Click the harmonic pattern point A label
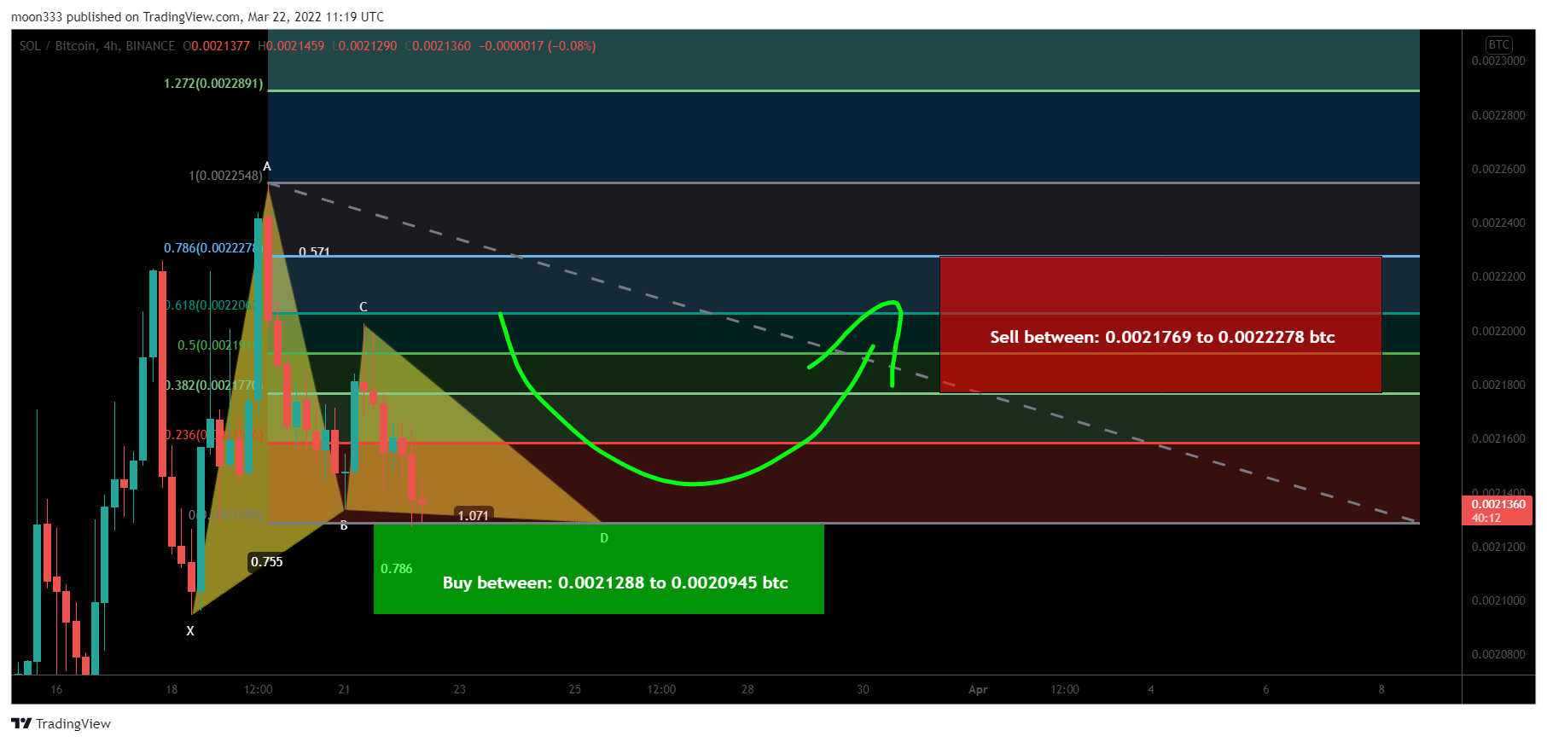This screenshot has width=1547, height=742. (x=267, y=166)
